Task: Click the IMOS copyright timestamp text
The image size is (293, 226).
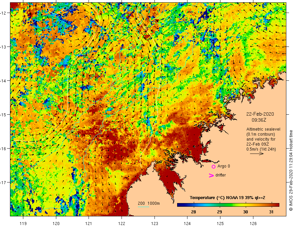Action: (x=291, y=171)
